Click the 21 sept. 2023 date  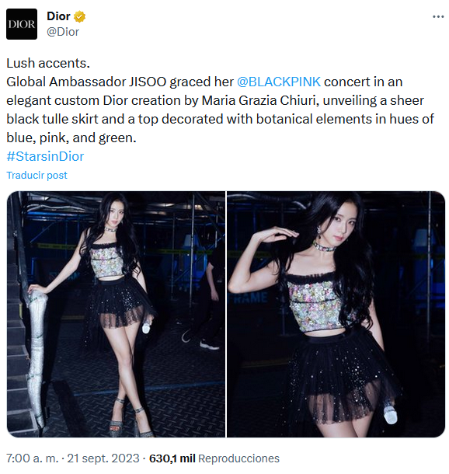coord(103,458)
